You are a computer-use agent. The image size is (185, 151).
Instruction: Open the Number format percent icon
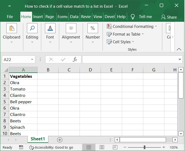tap(93, 28)
